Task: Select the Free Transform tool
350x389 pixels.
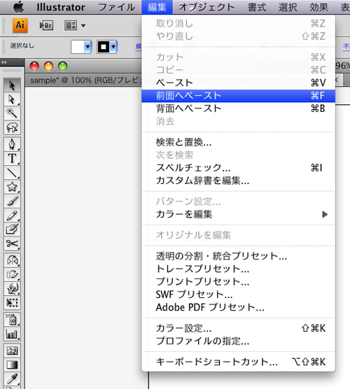Action: [x=12, y=303]
